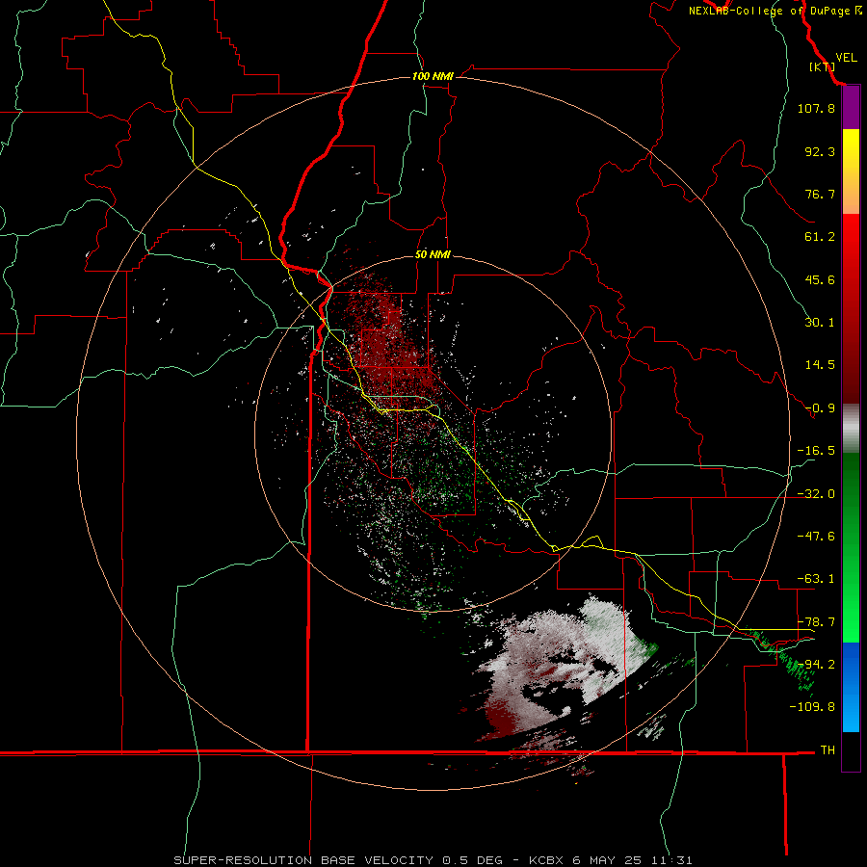The height and width of the screenshot is (867, 867).
Task: Click the 45.6 legend value
Action: click(820, 279)
